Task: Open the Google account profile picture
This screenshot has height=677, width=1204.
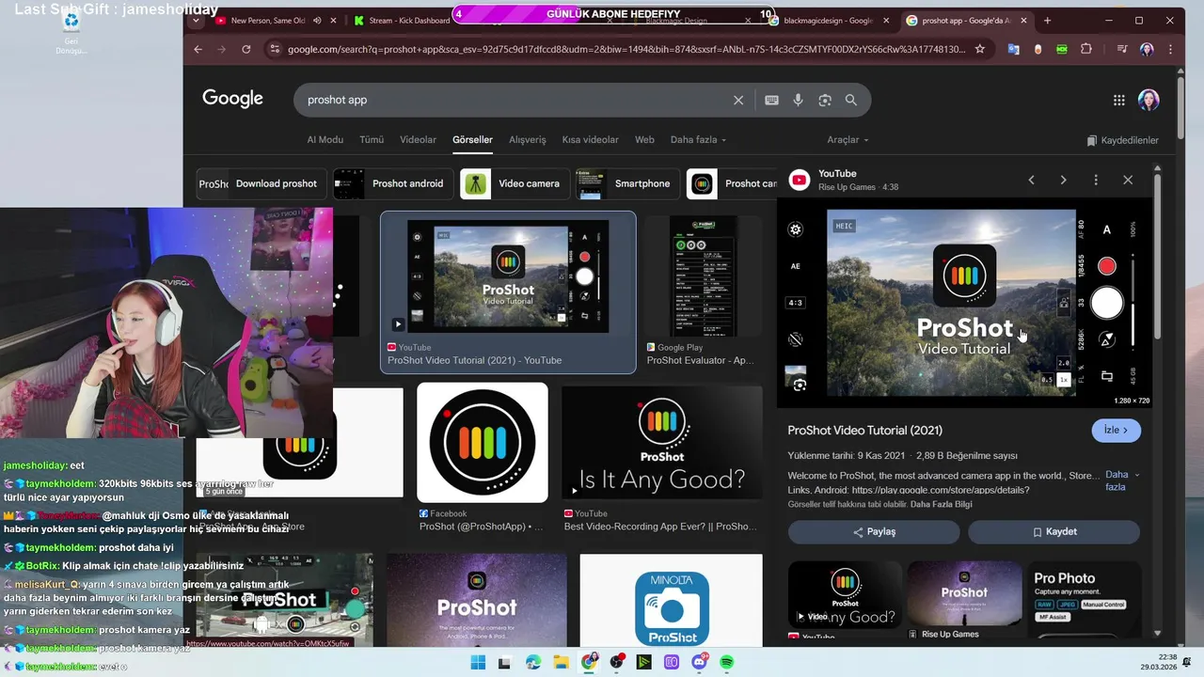Action: pyautogui.click(x=1149, y=100)
